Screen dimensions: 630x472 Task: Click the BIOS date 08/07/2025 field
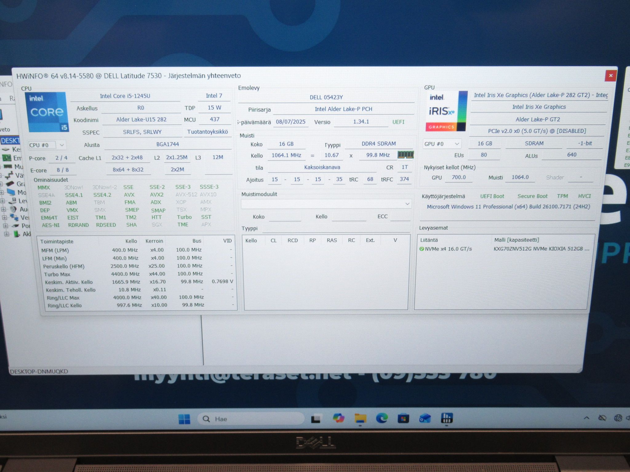coord(291,122)
